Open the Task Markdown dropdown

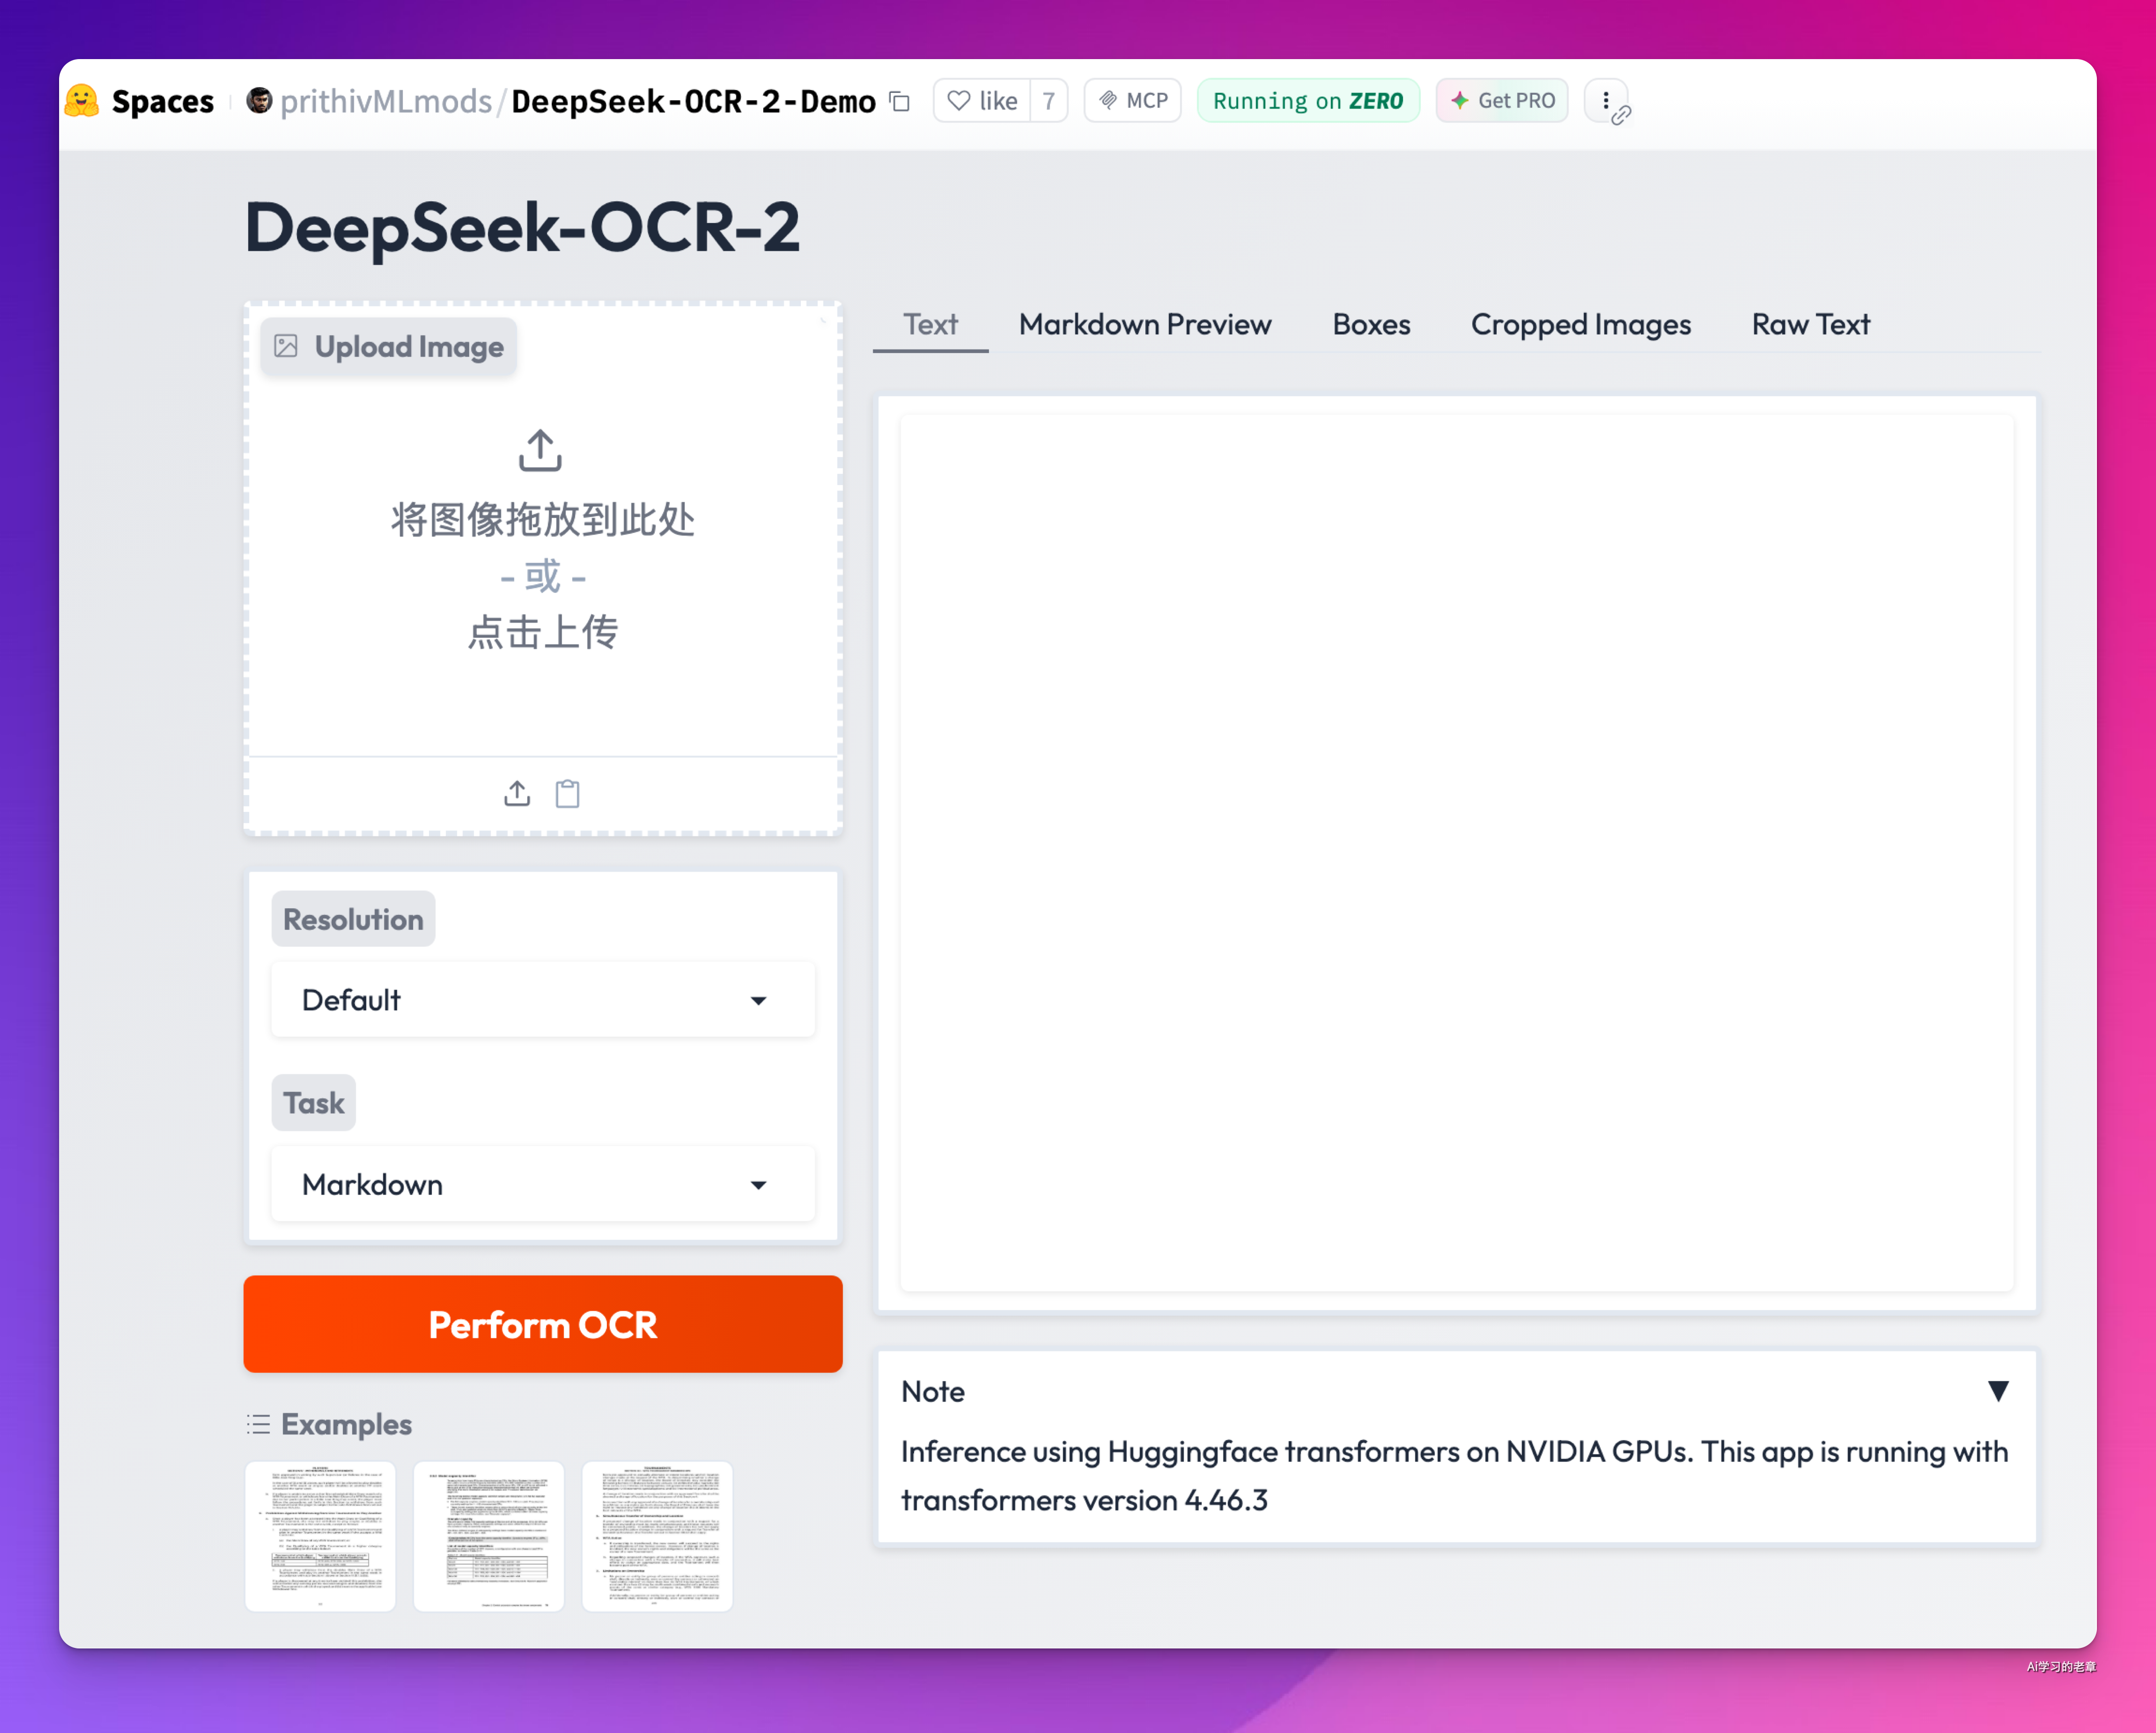[543, 1184]
